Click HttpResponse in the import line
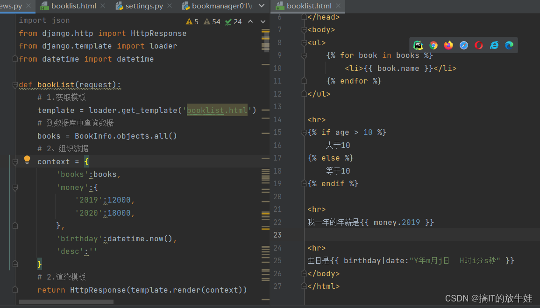This screenshot has height=308, width=540. (158, 34)
